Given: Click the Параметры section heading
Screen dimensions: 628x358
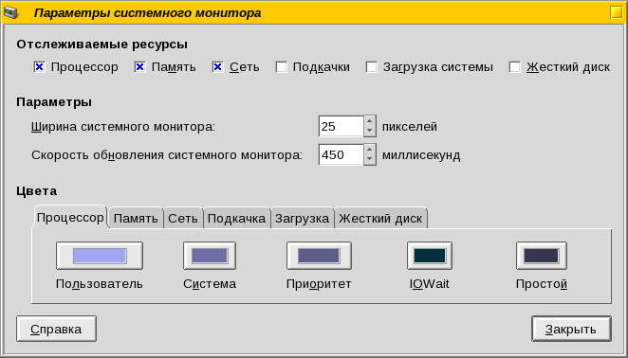Looking at the screenshot, I should pyautogui.click(x=54, y=102).
